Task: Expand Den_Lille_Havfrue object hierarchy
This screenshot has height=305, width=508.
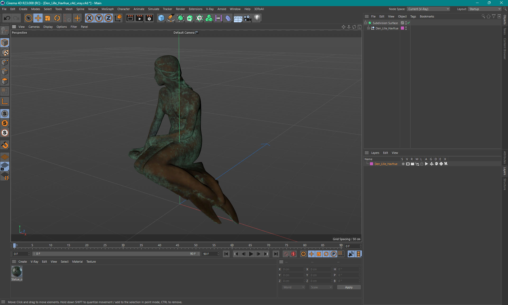Action: (x=368, y=28)
